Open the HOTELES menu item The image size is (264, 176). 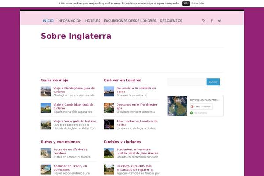pyautogui.click(x=93, y=21)
